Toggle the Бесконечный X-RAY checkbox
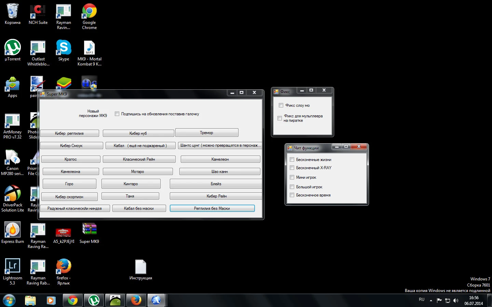The width and height of the screenshot is (492, 307). [292, 168]
